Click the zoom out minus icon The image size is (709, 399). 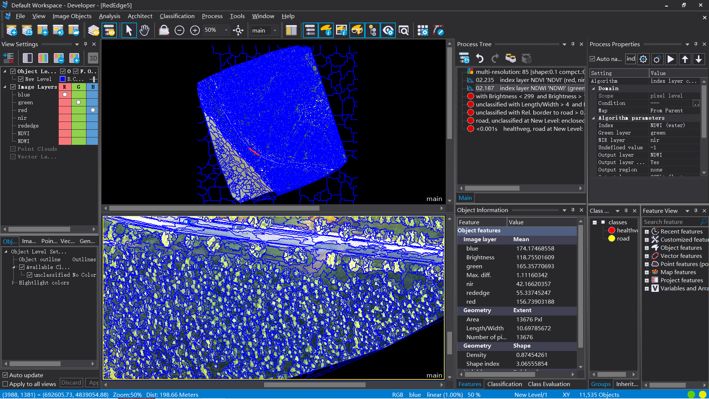(x=179, y=30)
